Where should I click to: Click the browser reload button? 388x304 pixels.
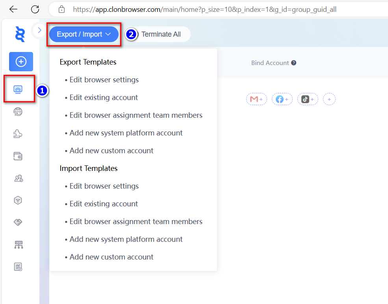click(35, 9)
